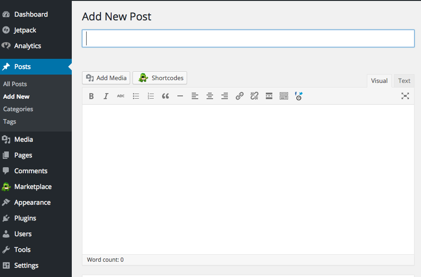Image resolution: width=421 pixels, height=277 pixels.
Task: Apply strikethrough formatting
Action: [121, 96]
